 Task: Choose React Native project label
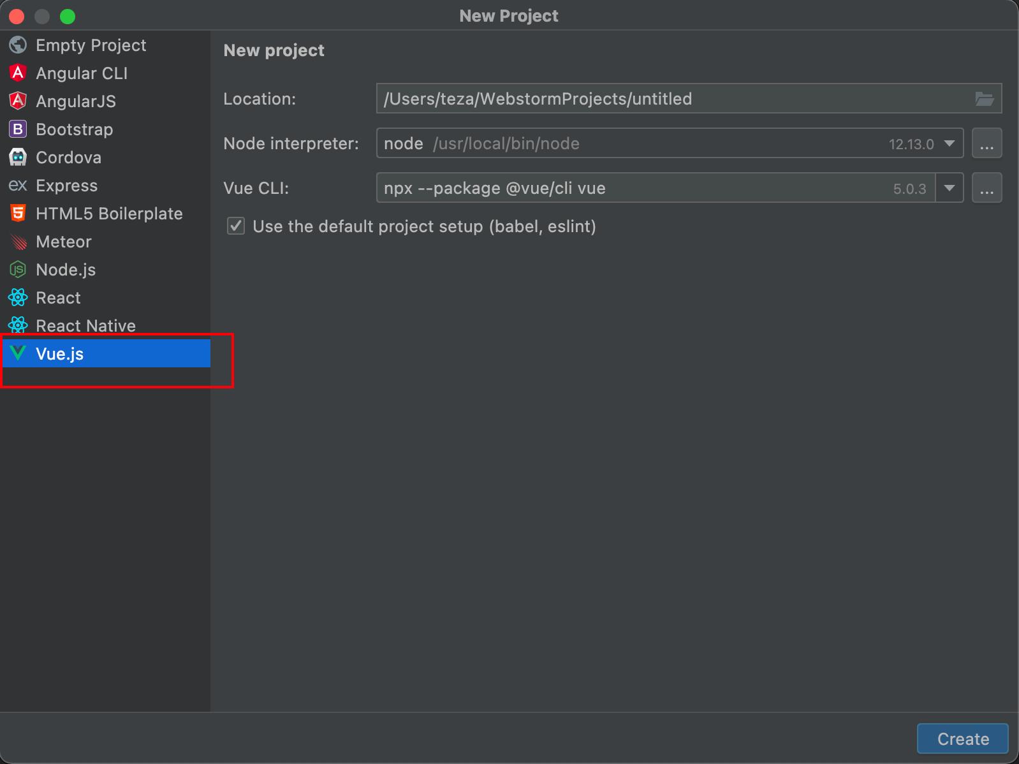86,326
